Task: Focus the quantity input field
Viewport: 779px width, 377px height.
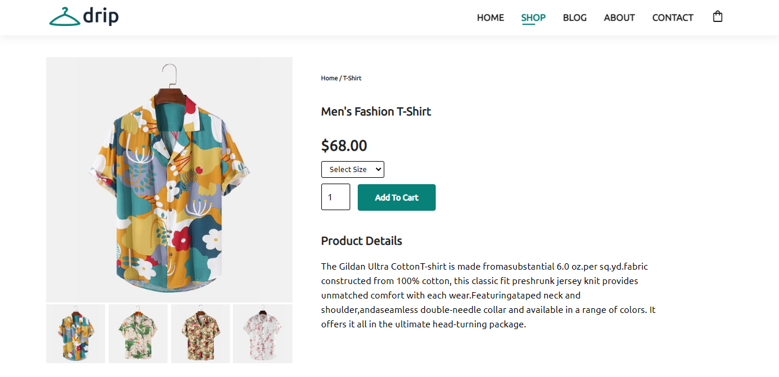Action: (x=336, y=197)
